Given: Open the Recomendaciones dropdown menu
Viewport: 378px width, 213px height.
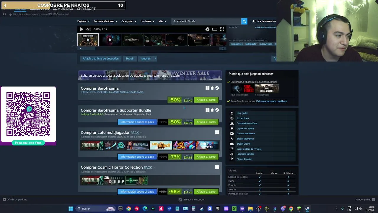Looking at the screenshot, I should [105, 21].
